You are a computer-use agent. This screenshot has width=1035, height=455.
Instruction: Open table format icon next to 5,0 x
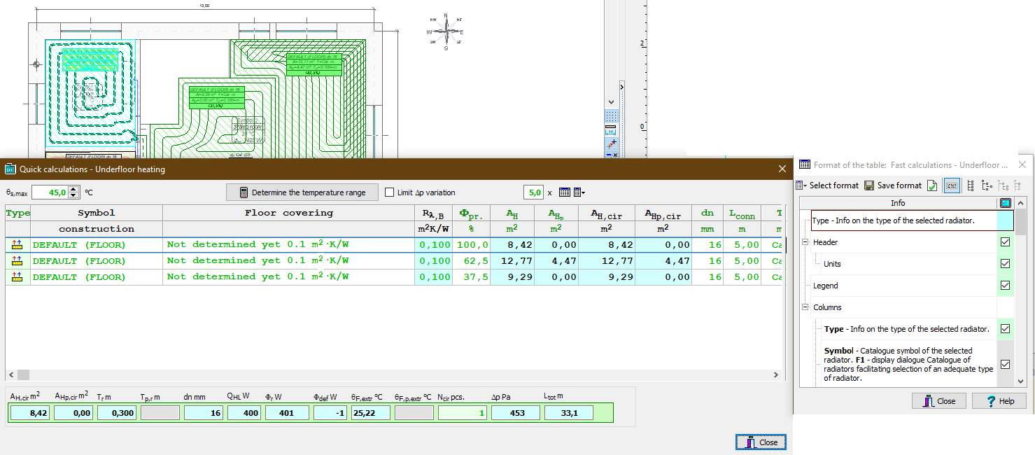click(565, 192)
